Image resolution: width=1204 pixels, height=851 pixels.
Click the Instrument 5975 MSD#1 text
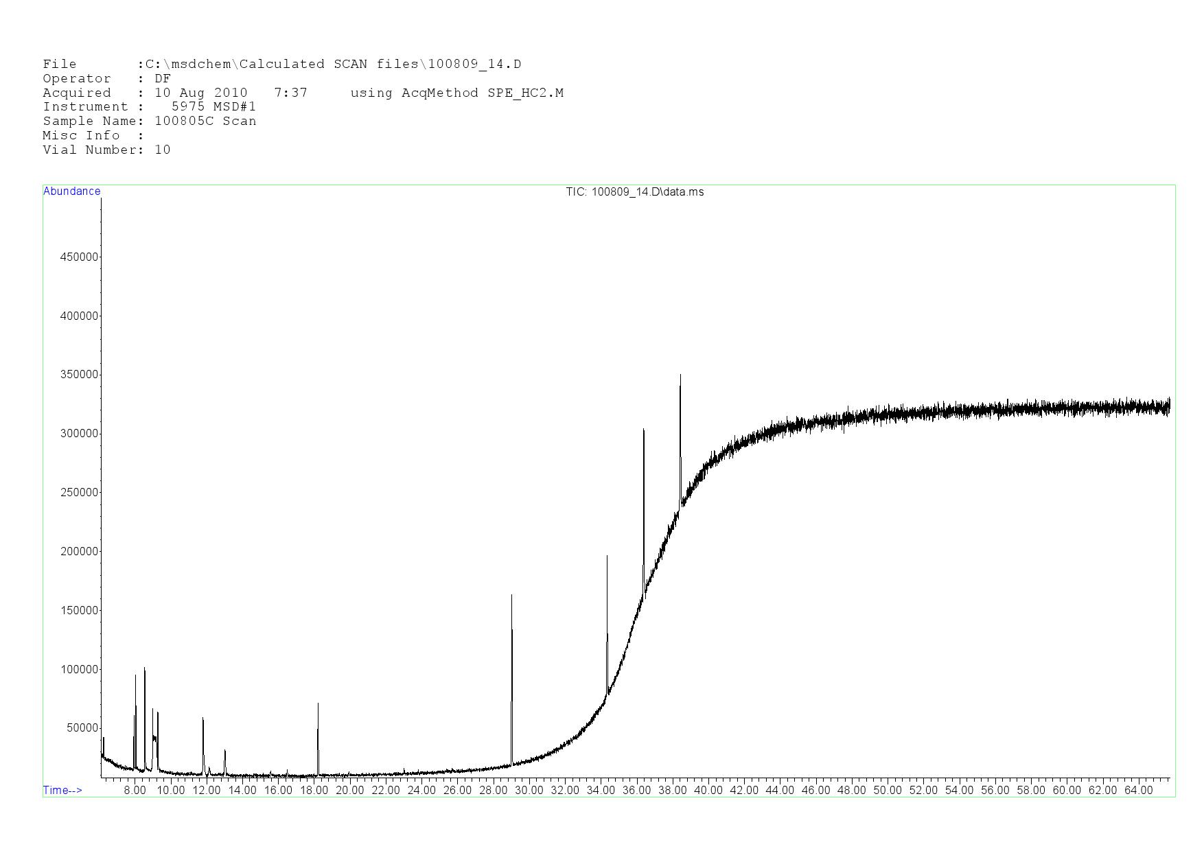coord(213,107)
